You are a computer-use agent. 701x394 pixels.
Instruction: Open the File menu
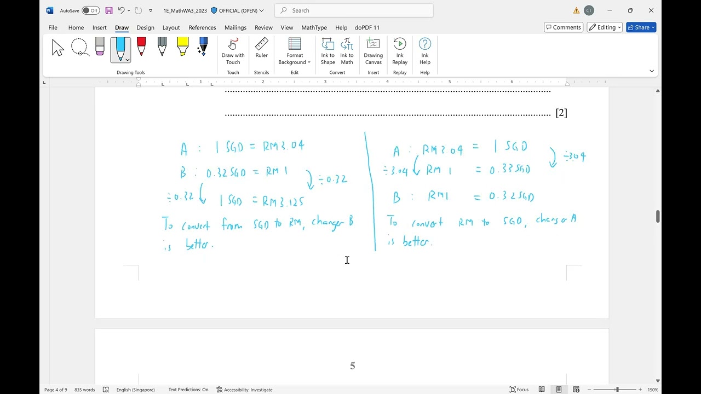(53, 27)
